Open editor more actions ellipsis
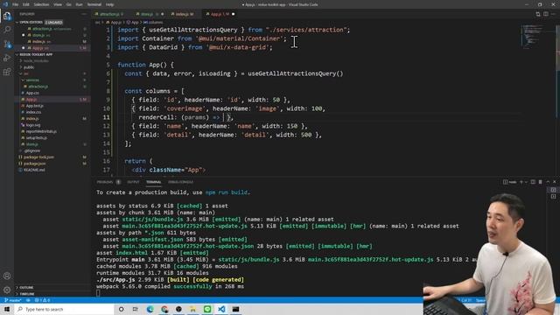Screen dimensions: 560x315 tap(554, 14)
